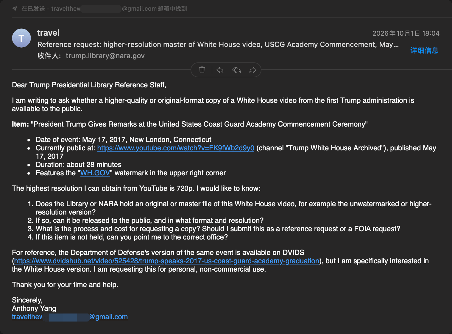Viewport: 452px width, 334px height.
Task: Click the sent-mailbox paper plane icon
Action: point(15,9)
